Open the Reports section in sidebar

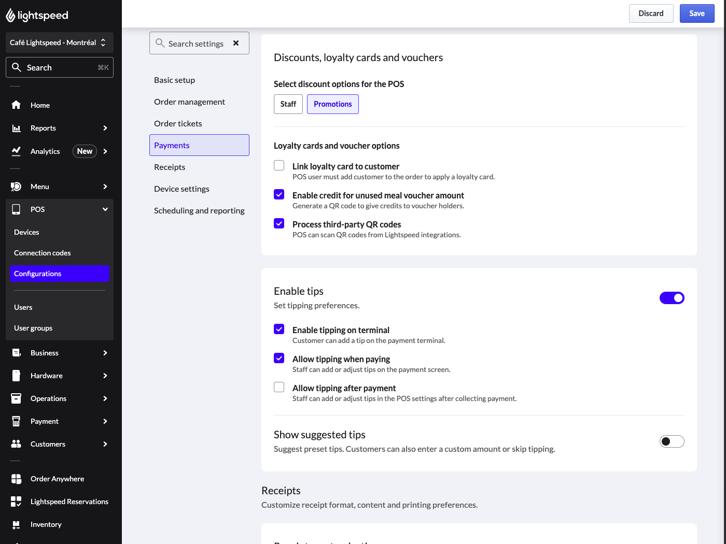click(x=43, y=128)
